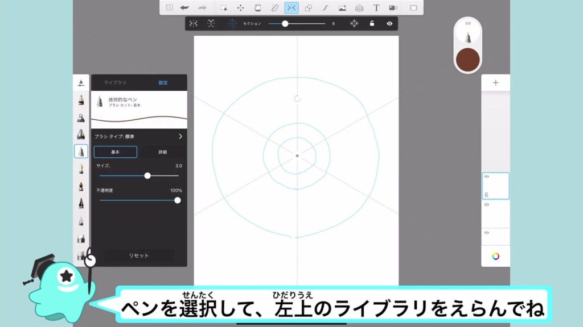Image resolution: width=583 pixels, height=327 pixels.
Task: Click the undo arrow in top toolbar
Action: 184,8
